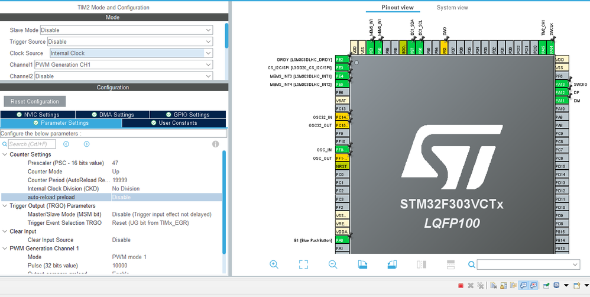590x297 pixels.
Task: Click the zoom out magnifier icon
Action: (333, 264)
